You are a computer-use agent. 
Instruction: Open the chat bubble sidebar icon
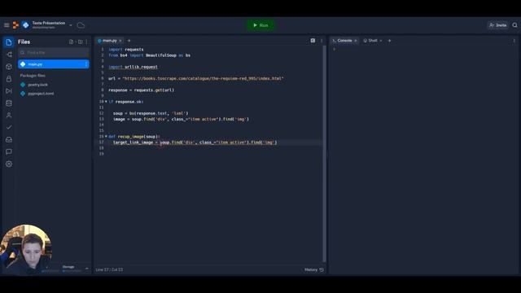point(9,152)
